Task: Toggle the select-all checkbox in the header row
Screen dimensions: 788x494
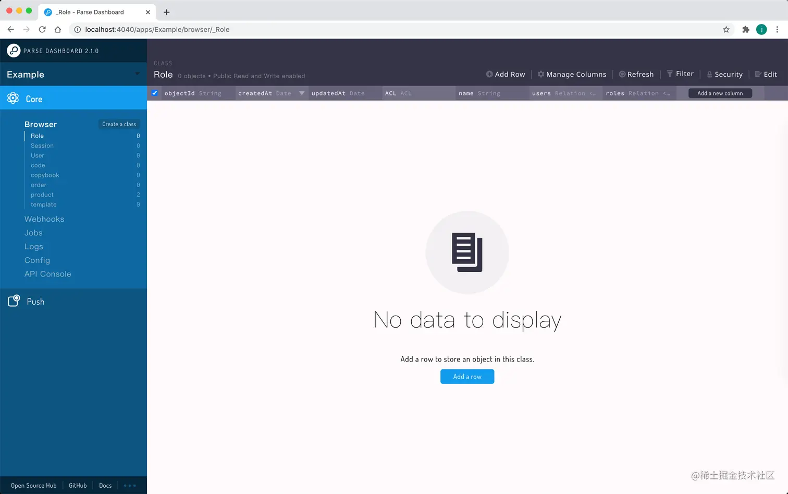Action: [x=155, y=93]
